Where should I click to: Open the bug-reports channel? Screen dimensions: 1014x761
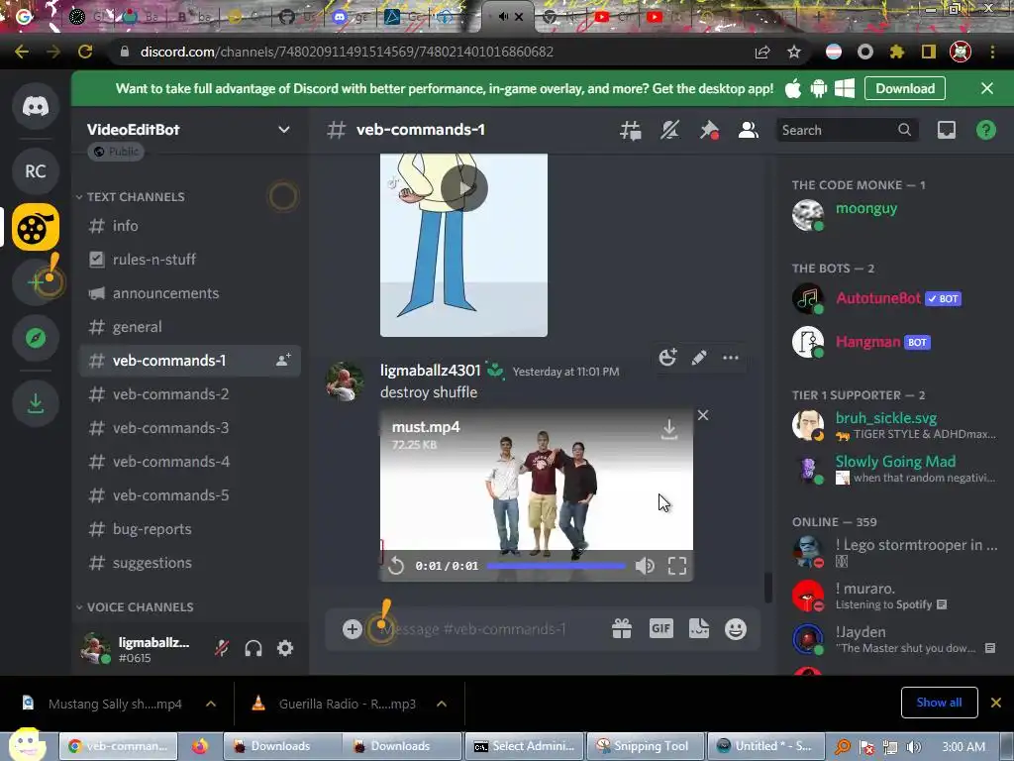(189, 529)
